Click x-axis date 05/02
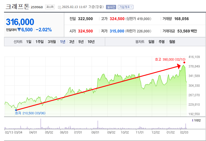This screenshot has height=141, width=206. (x=49, y=132)
